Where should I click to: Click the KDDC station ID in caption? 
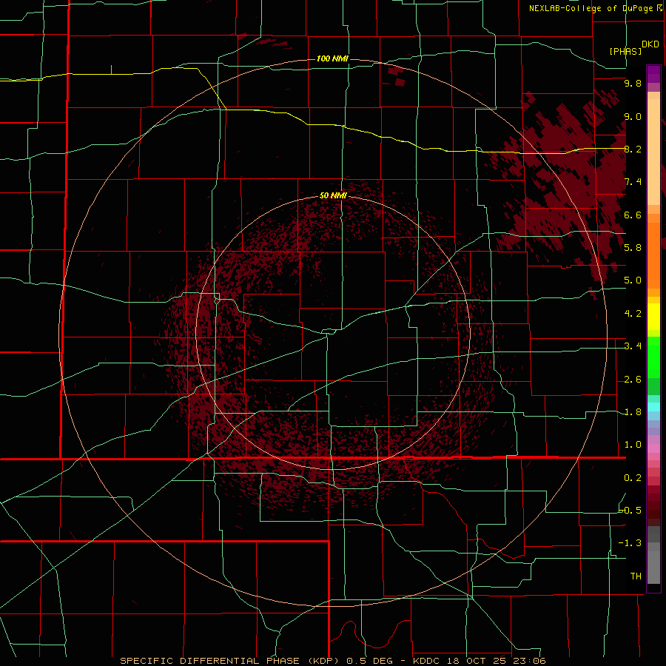point(427,661)
